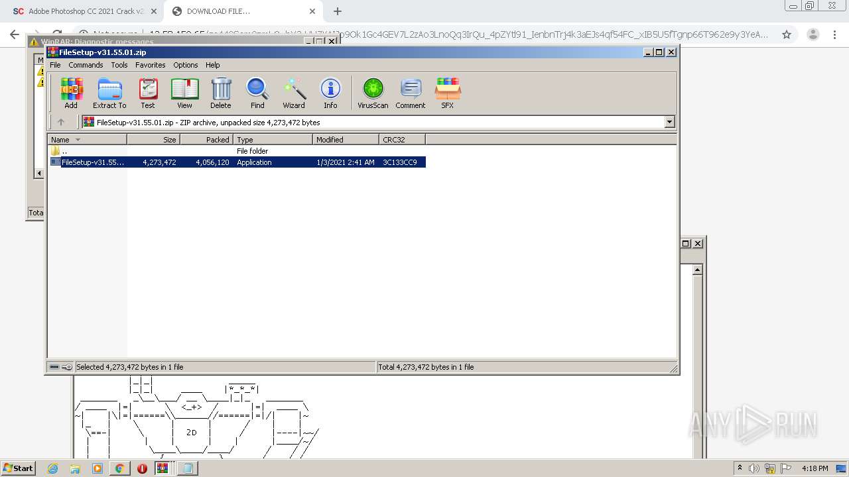The height and width of the screenshot is (477, 849).
Task: Click the Info toolbar icon
Action: click(x=330, y=93)
